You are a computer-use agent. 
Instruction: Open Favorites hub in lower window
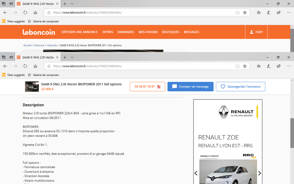259,66
